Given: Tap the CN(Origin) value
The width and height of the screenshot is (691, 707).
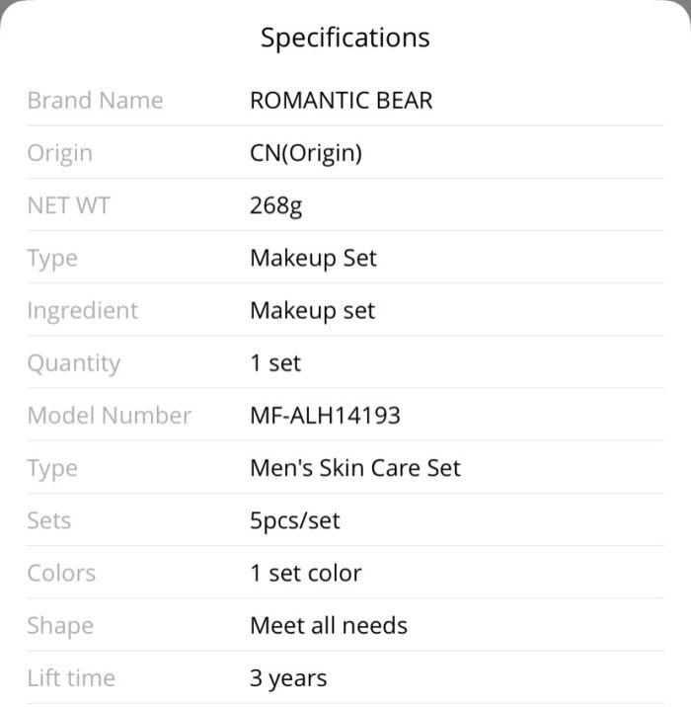Looking at the screenshot, I should pos(306,153).
